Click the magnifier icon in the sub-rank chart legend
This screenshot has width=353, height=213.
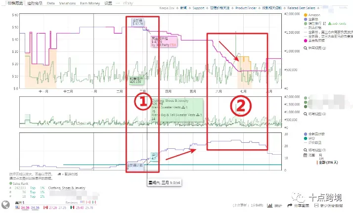click(x=305, y=114)
